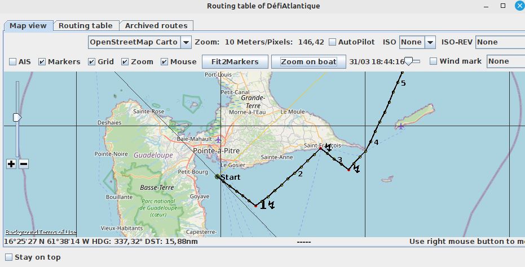
Task: Click the airport icon near Pointe-à-Pitre
Action: (218, 139)
